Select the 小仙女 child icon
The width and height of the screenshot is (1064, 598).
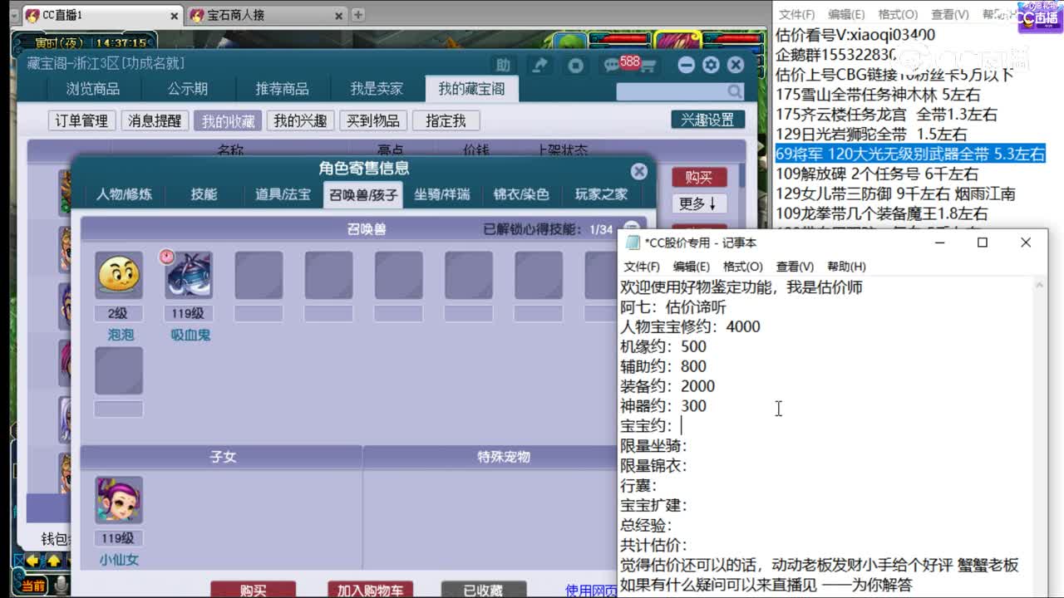(119, 500)
